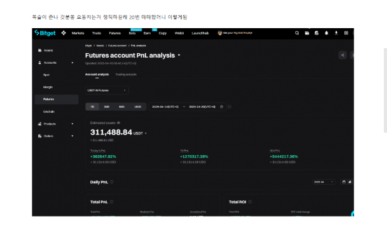Click the Today's PnL label
The width and height of the screenshot is (387, 229).
tap(98, 150)
